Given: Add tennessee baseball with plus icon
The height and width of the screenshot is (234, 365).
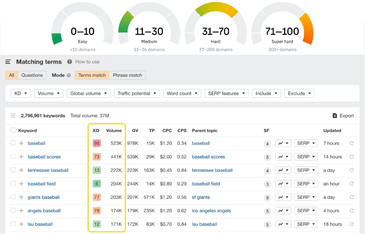Looking at the screenshot, I should click(21, 170).
